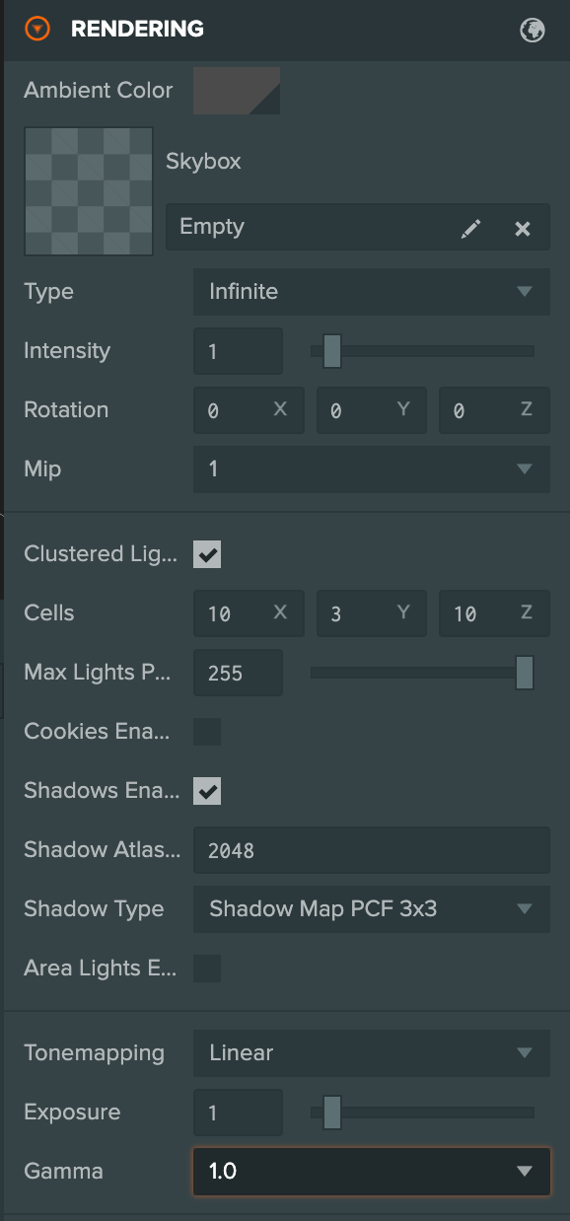This screenshot has width=570, height=1221.
Task: Open the Mip dropdown
Action: [x=371, y=469]
